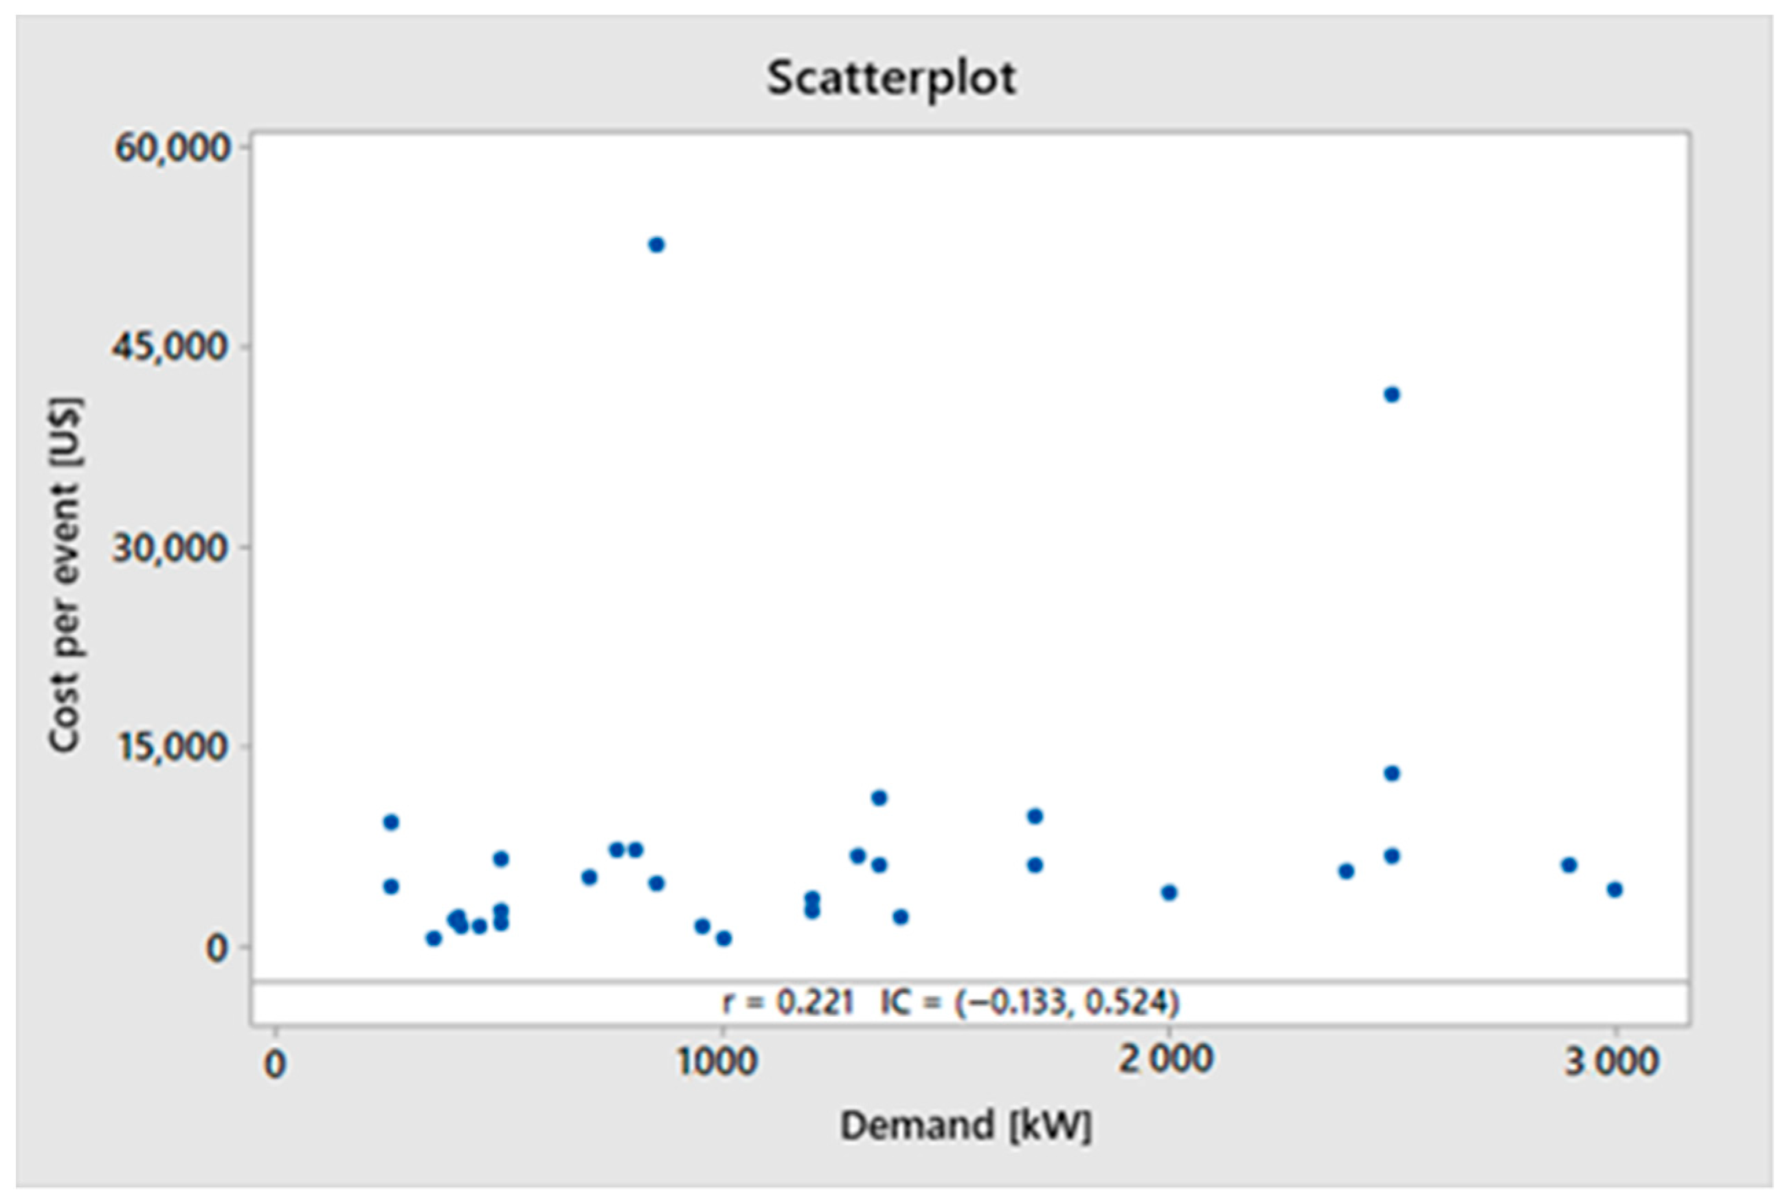The width and height of the screenshot is (1785, 1203).
Task: Click the IC = (−0.133, 0.524) interval text
Action: coord(1029,1002)
